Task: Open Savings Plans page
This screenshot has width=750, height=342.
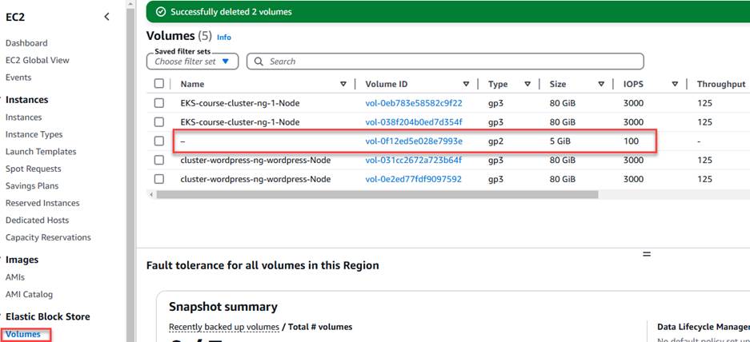Action: (31, 186)
